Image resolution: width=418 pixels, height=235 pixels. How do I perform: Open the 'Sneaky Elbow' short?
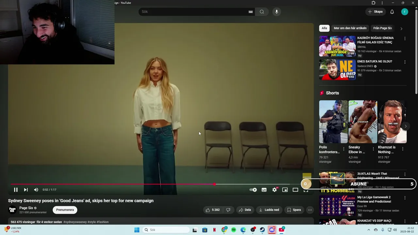[362, 122]
